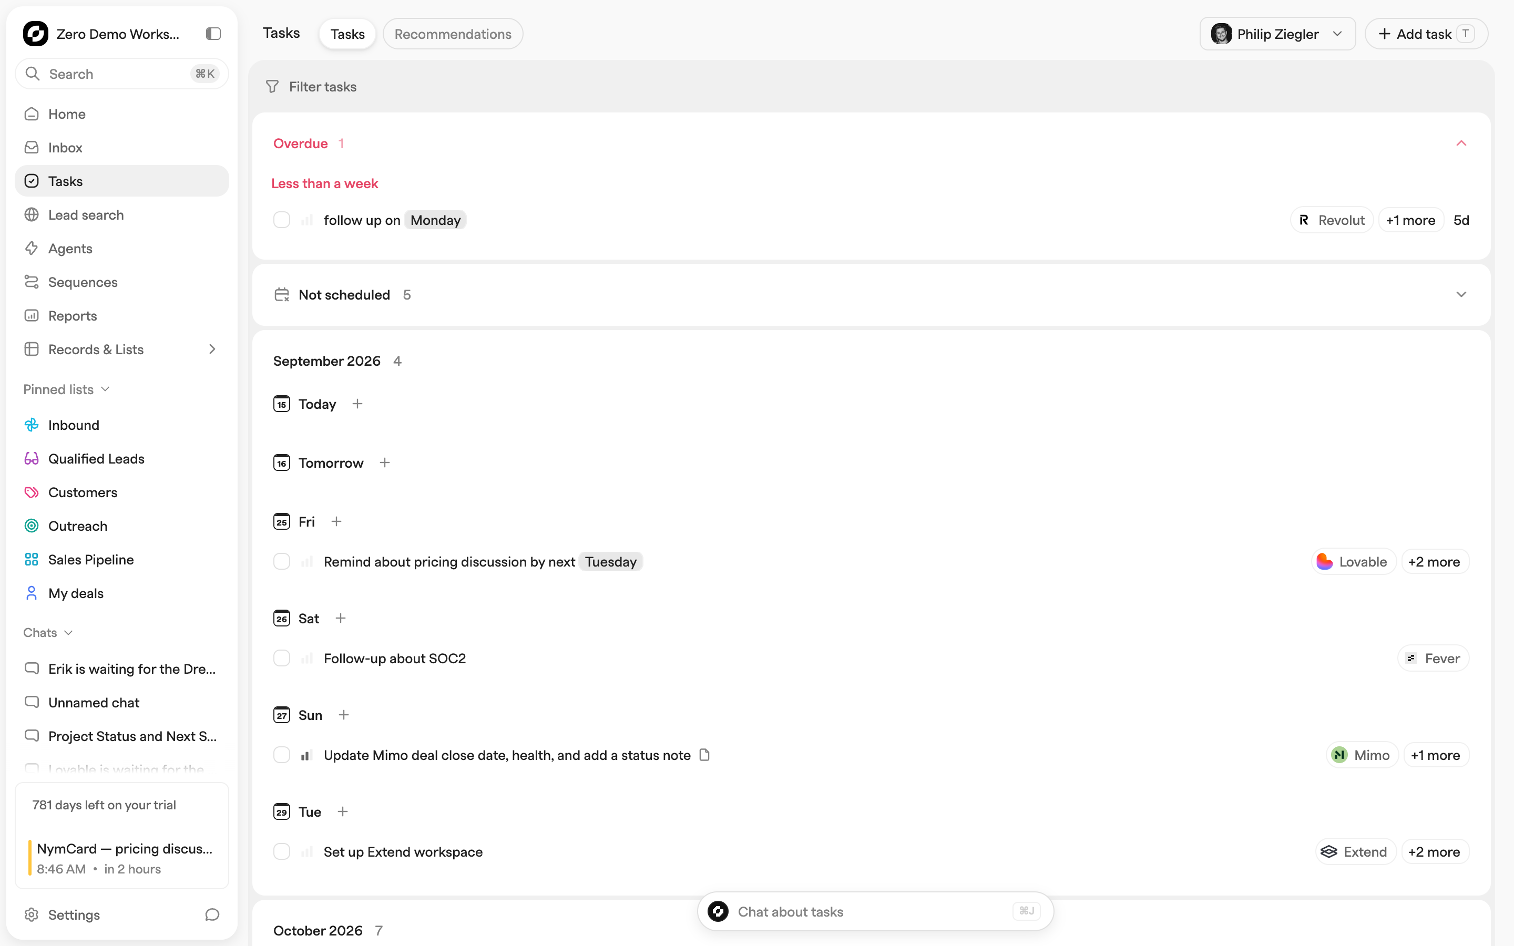Mark Follow-up about SOC2 as done
The image size is (1514, 946).
click(282, 658)
